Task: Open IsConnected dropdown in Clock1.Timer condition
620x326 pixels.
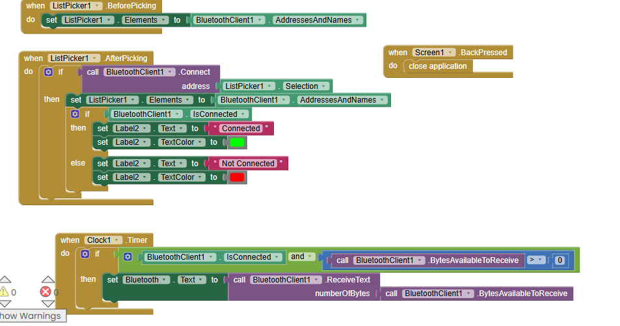Action: 253,257
